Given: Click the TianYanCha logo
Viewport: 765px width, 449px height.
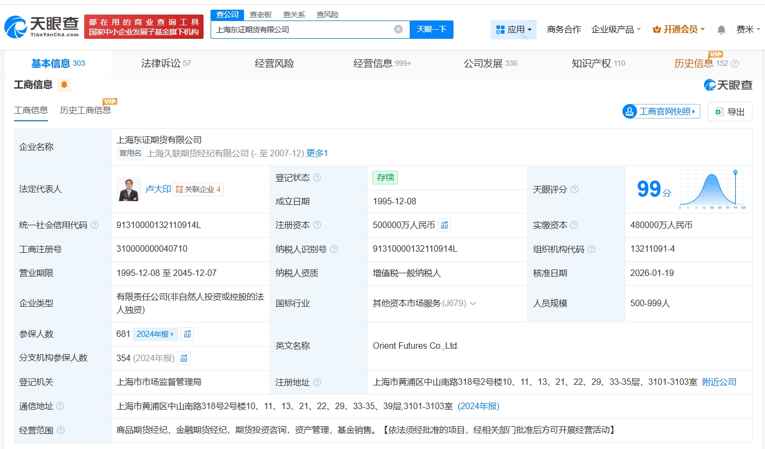Looking at the screenshot, I should 42,26.
